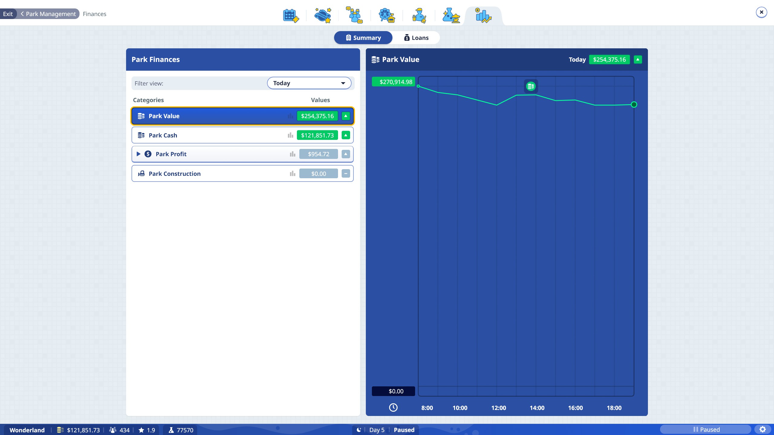Viewport: 774px width, 435px height.
Task: Click the Categories column header
Action: (x=148, y=100)
